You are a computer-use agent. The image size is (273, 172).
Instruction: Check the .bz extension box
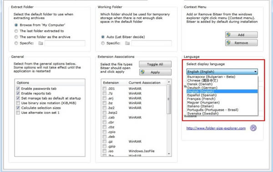(x=105, y=103)
